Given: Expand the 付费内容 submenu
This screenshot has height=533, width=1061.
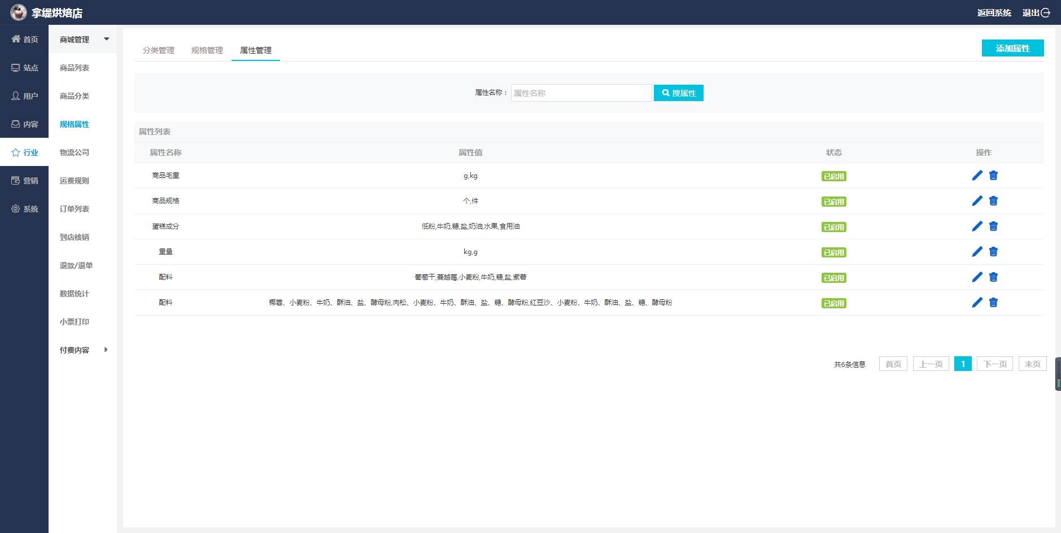Looking at the screenshot, I should (x=106, y=349).
